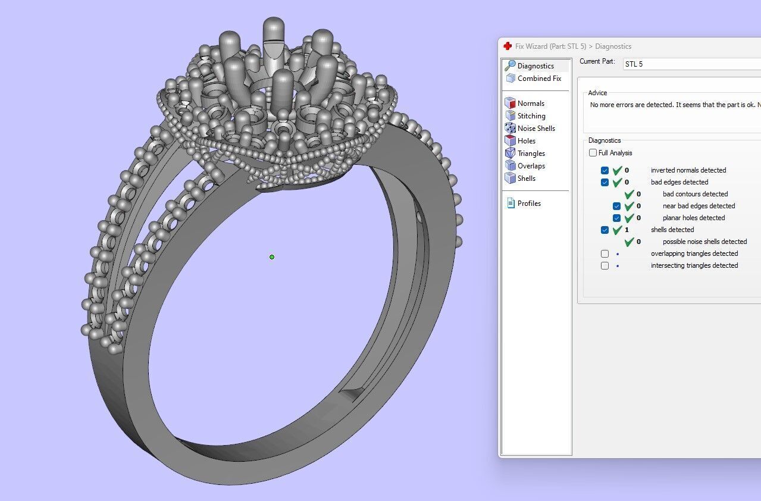Click green checkmark beside possible noise shells

[629, 242]
